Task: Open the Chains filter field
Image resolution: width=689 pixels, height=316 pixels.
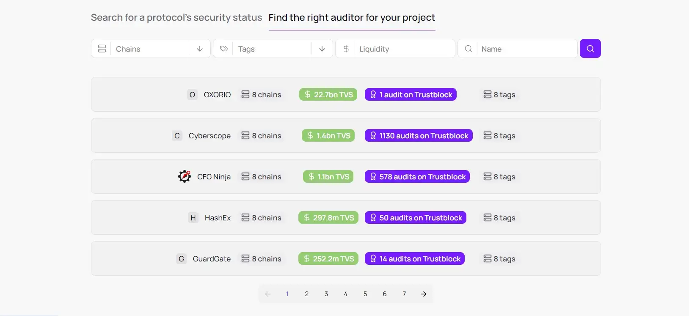Action: coord(151,49)
